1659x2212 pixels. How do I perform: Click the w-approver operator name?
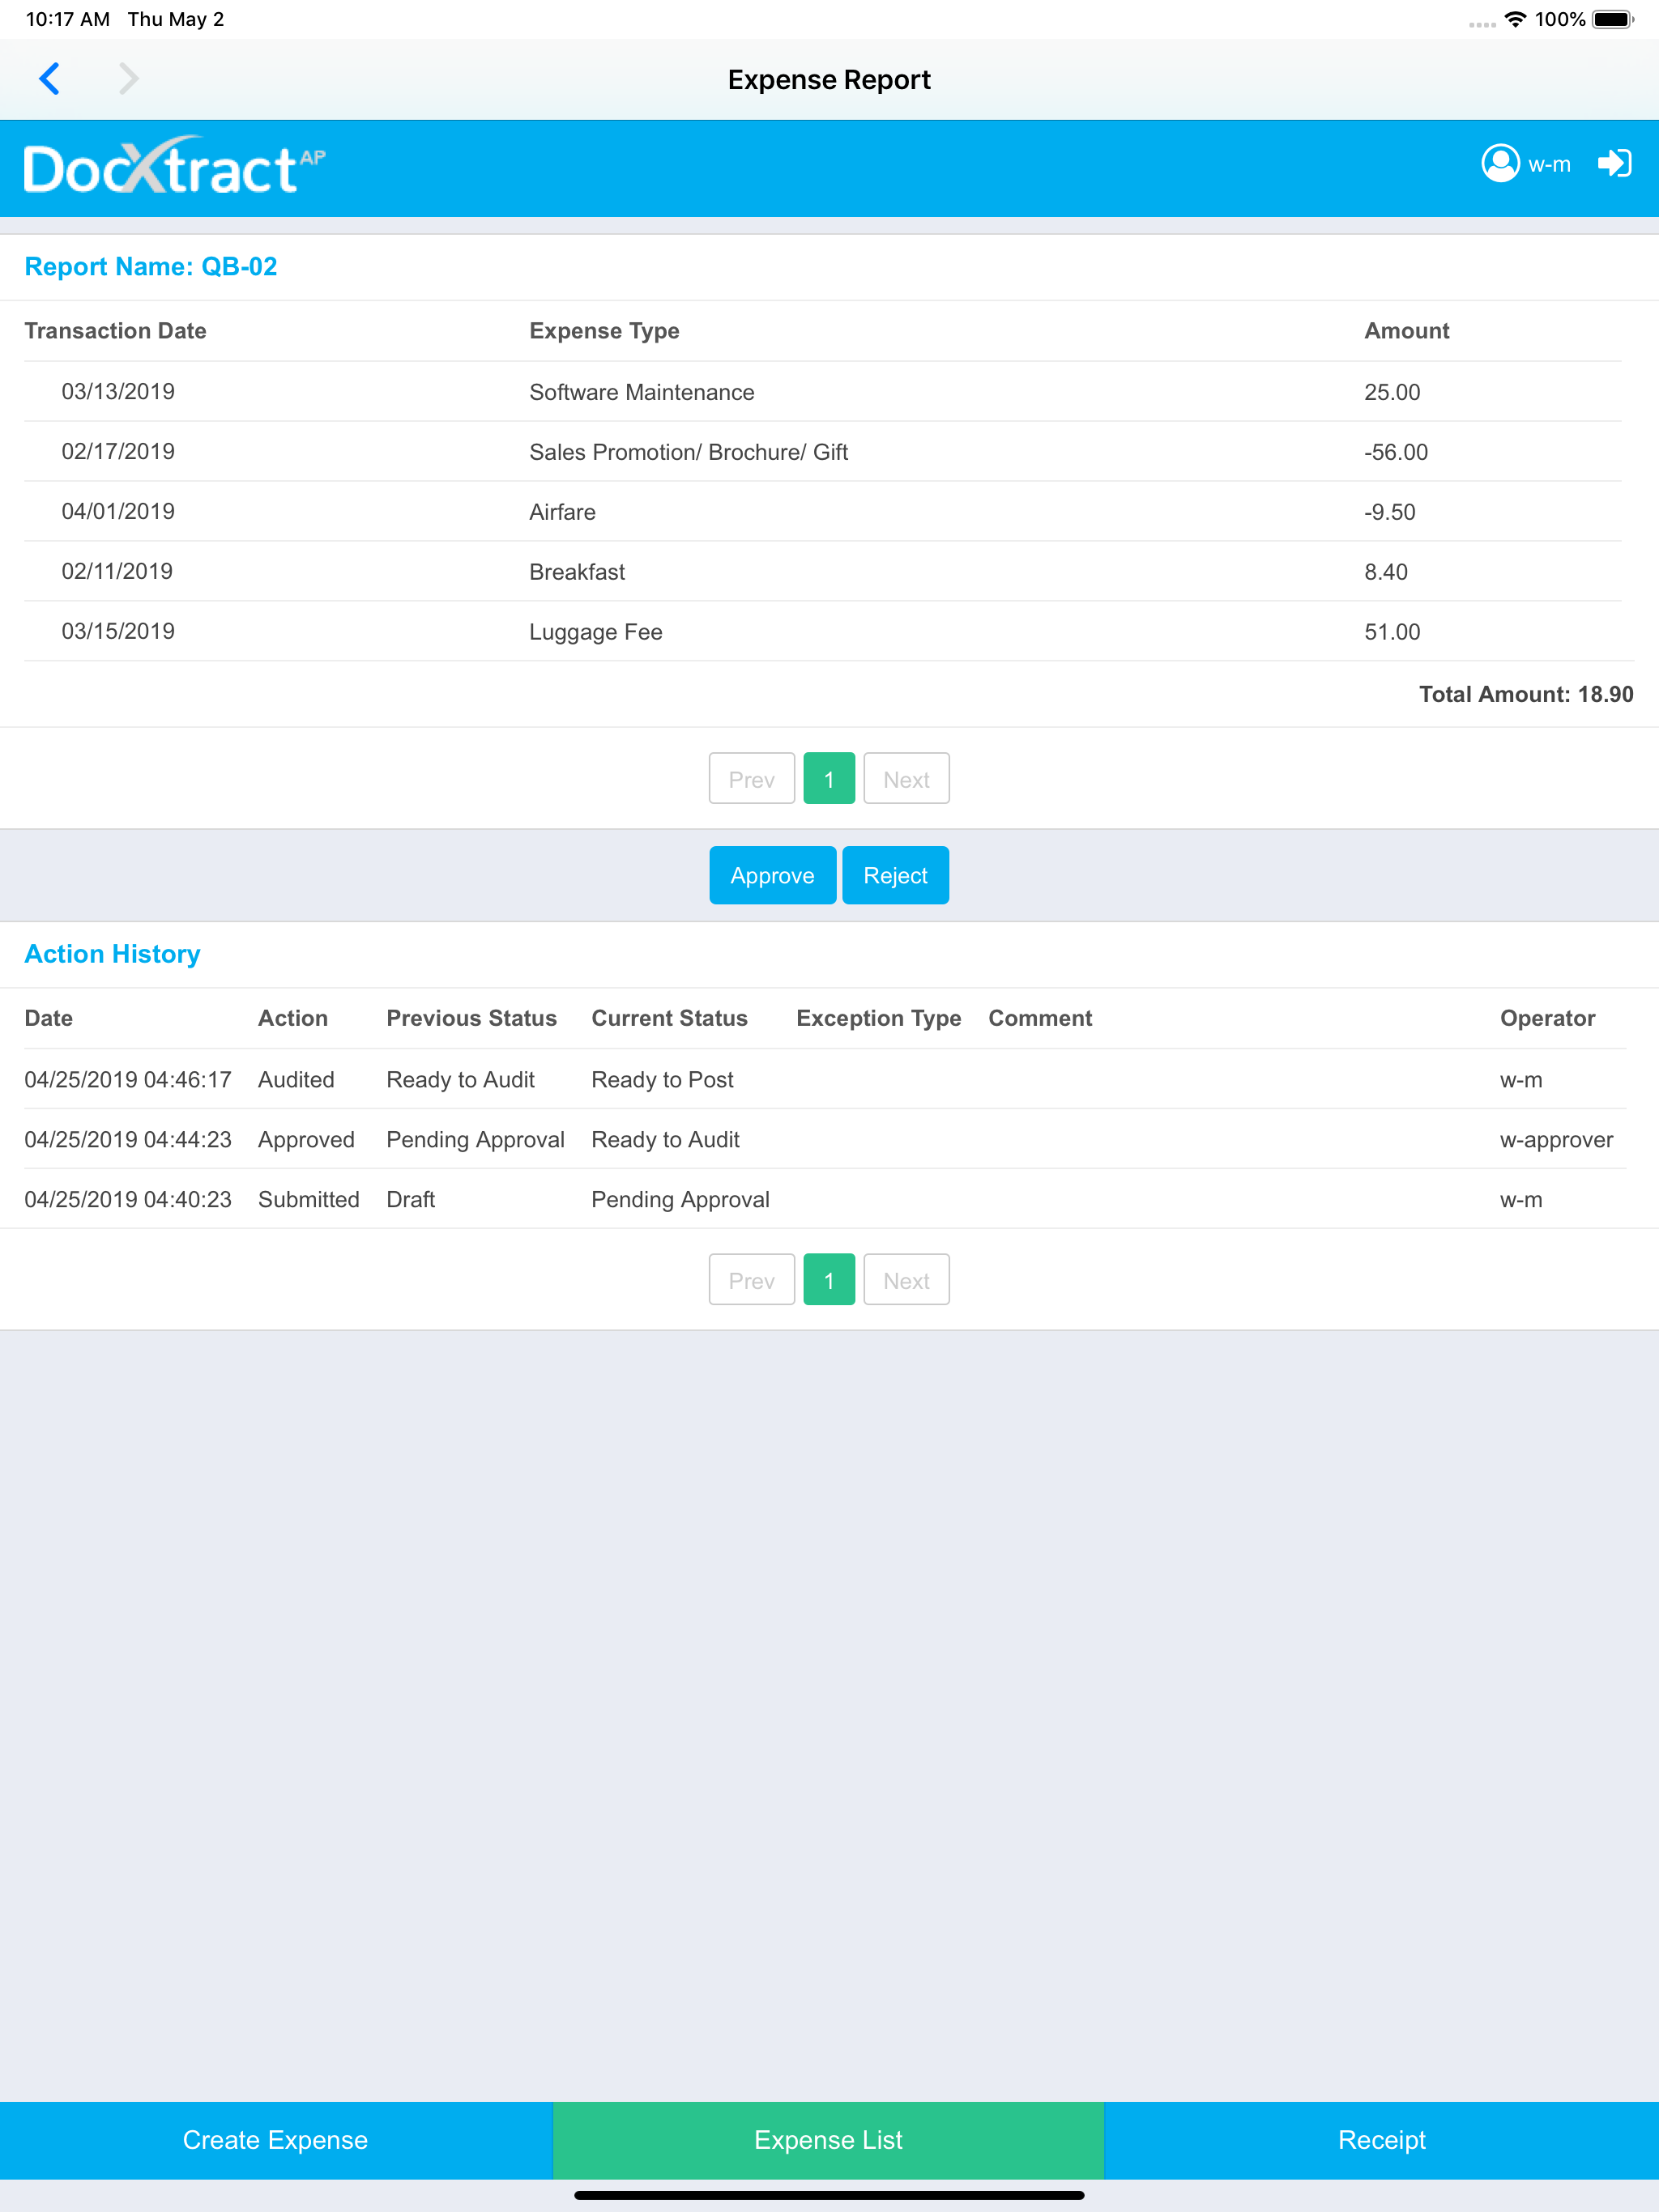(1556, 1141)
